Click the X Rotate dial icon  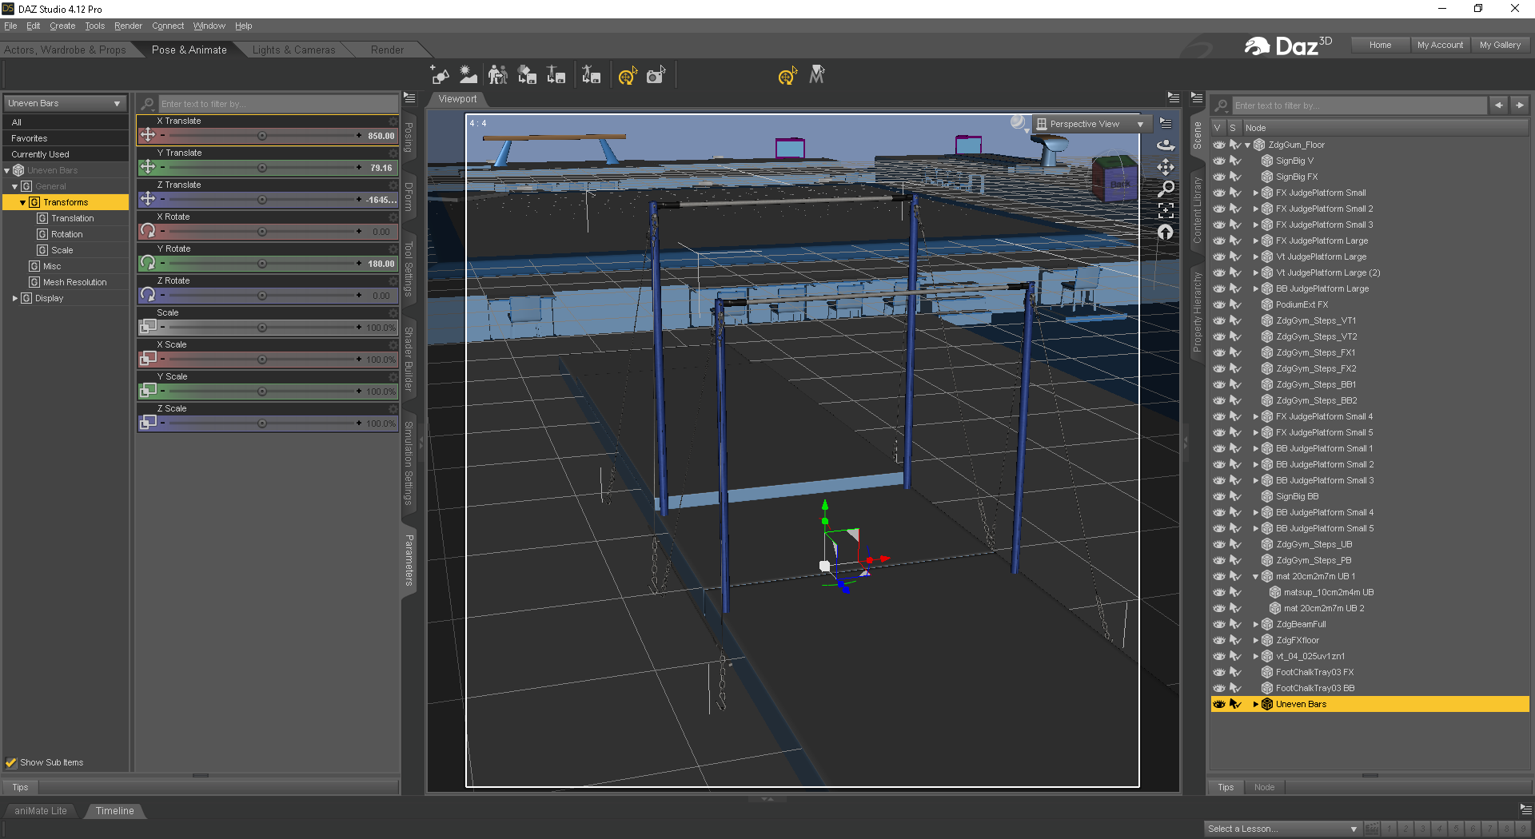coord(148,230)
